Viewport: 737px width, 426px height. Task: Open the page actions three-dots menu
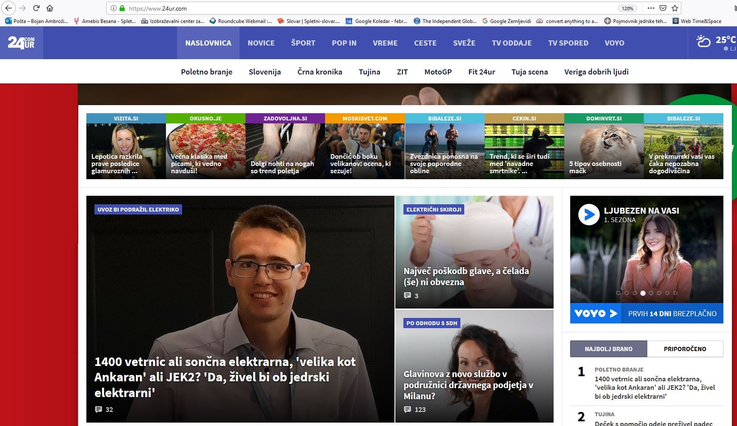point(651,8)
